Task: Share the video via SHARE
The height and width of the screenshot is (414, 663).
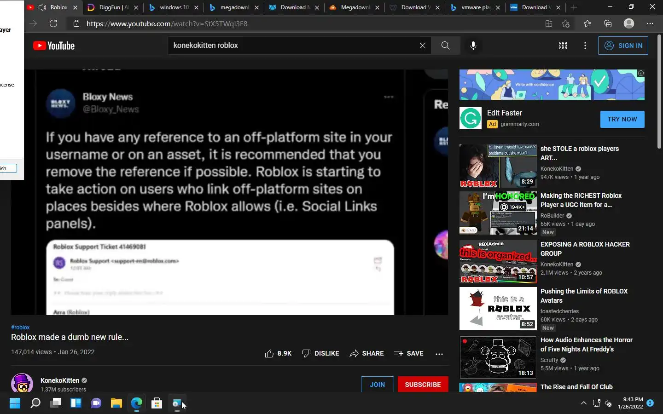Action: click(x=366, y=353)
